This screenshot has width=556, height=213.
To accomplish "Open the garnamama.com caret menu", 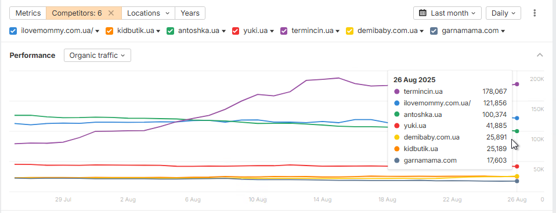I will coord(503,31).
